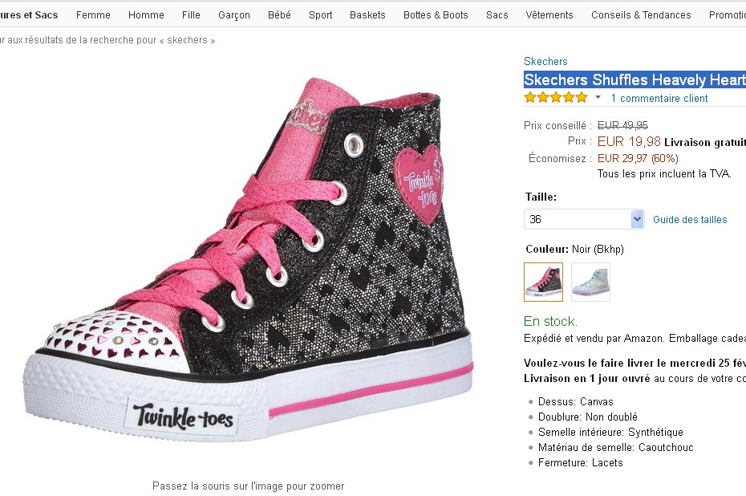Open Guide des tailles size guide
This screenshot has width=746, height=496.
pyautogui.click(x=690, y=220)
